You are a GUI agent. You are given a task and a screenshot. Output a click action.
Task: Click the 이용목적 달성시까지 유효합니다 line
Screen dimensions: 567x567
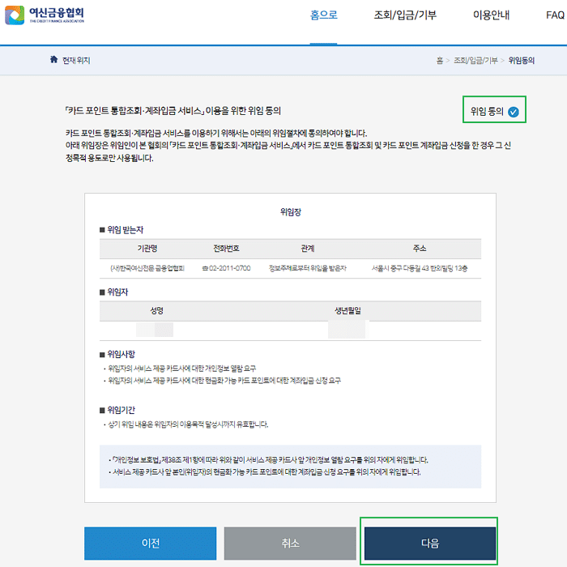pos(185,424)
